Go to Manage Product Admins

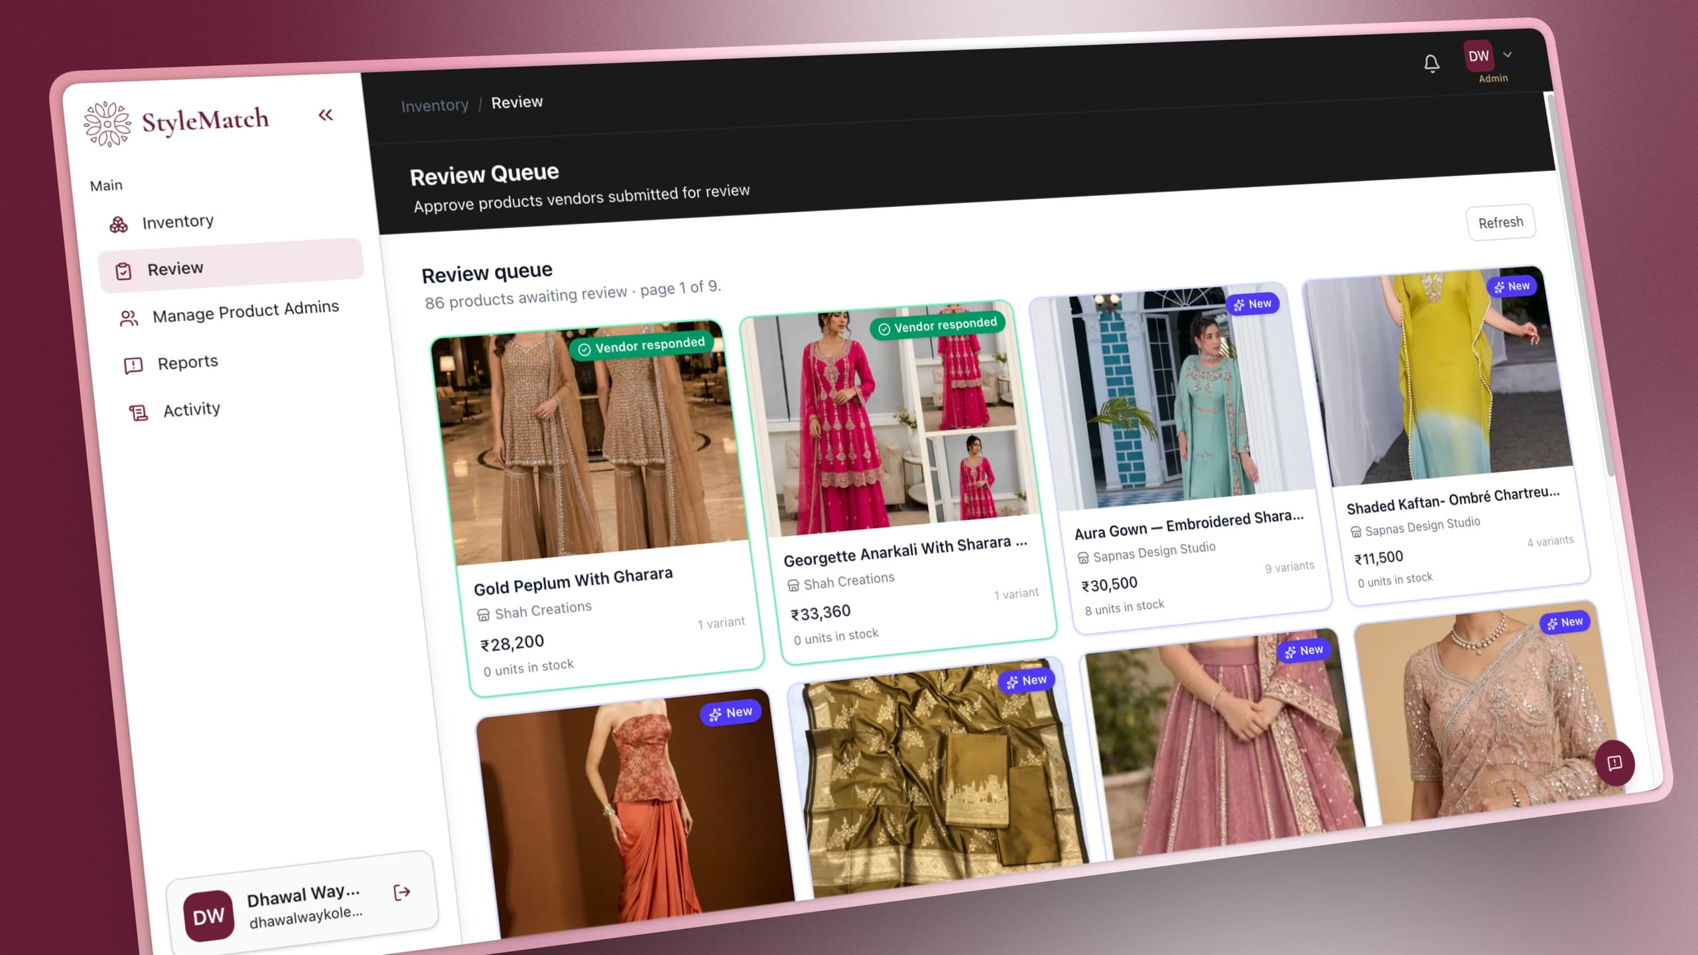click(235, 313)
